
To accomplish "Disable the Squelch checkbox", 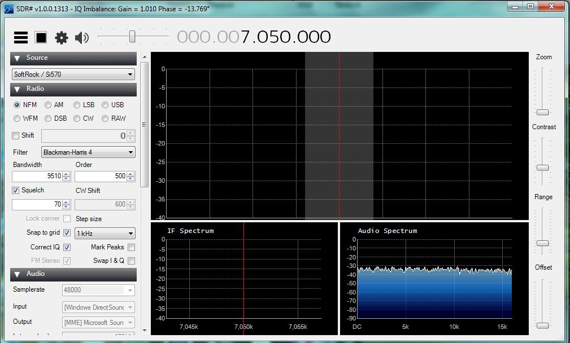I will coord(15,190).
